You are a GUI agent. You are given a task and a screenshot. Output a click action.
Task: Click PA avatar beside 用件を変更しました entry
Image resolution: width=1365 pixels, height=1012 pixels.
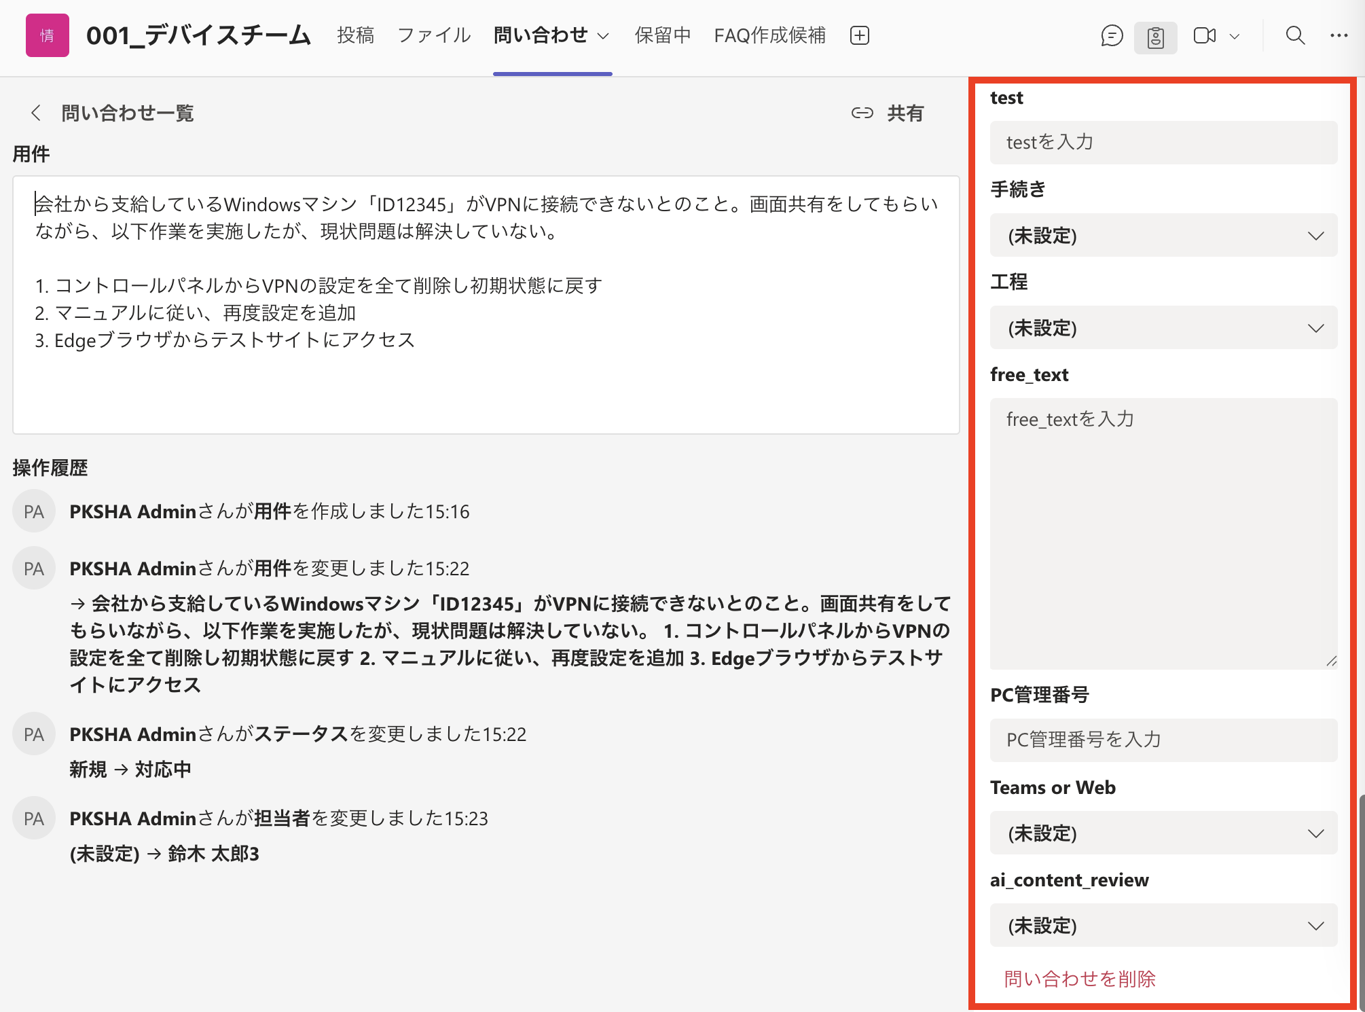[34, 568]
